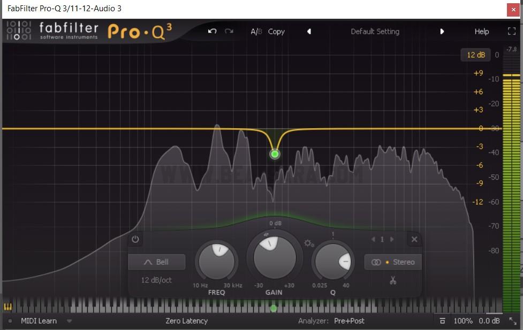Toggle the MIDI Learn option
523x330 pixels.
click(39, 321)
